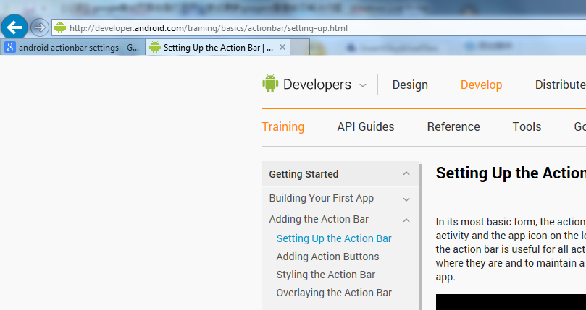Open the Developers dropdown chevron
The width and height of the screenshot is (586, 310).
point(363,85)
